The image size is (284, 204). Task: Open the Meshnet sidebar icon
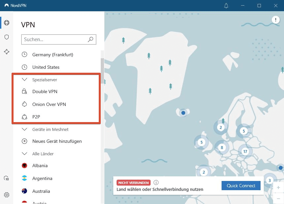point(7,52)
